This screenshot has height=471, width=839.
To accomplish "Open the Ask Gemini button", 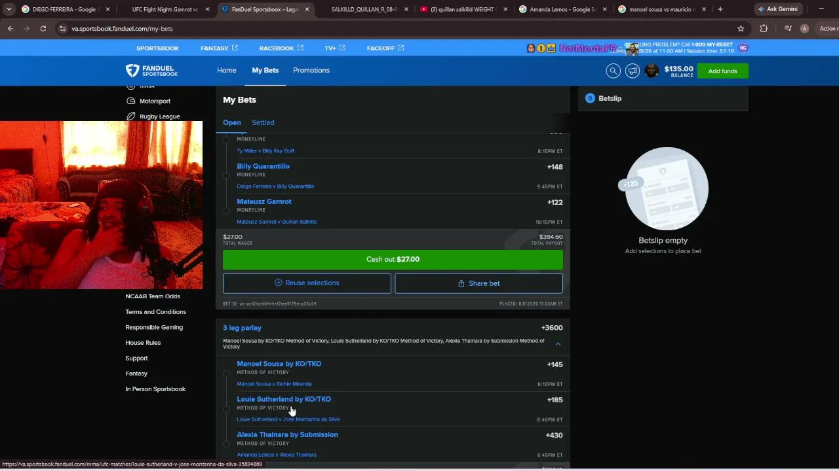I will pyautogui.click(x=778, y=9).
